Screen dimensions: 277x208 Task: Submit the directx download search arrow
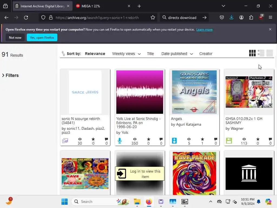[205, 18]
